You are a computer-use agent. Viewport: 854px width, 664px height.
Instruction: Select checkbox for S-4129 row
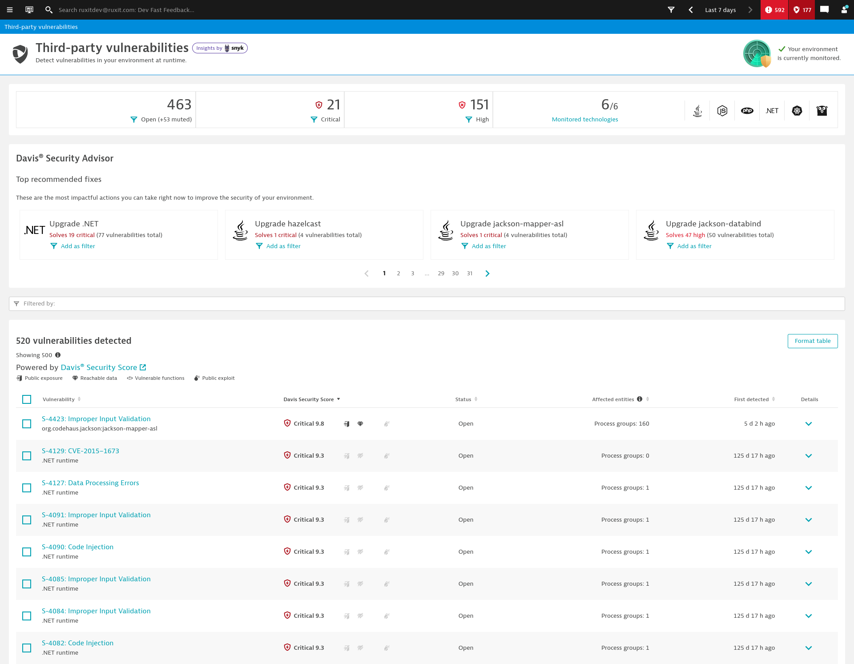(27, 456)
